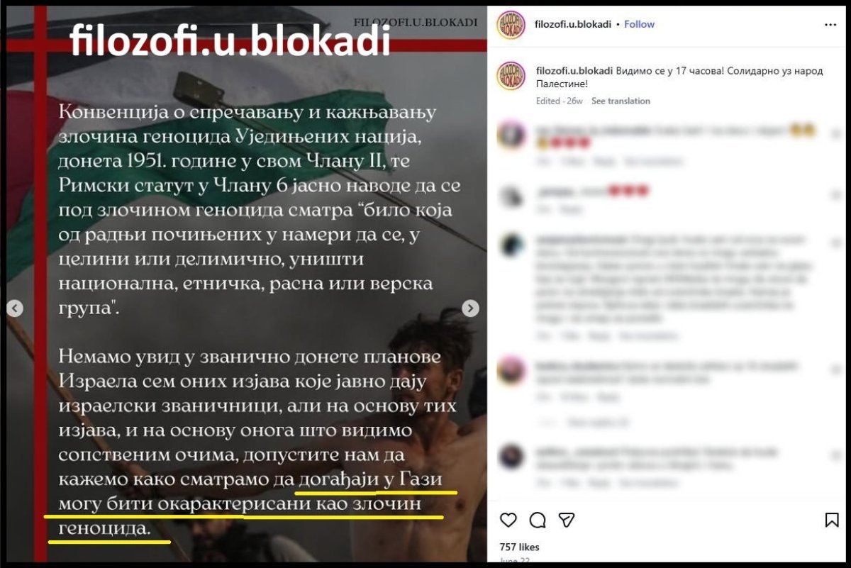The image size is (851, 568).
Task: Open the three-dot more options menu
Action: click(830, 24)
